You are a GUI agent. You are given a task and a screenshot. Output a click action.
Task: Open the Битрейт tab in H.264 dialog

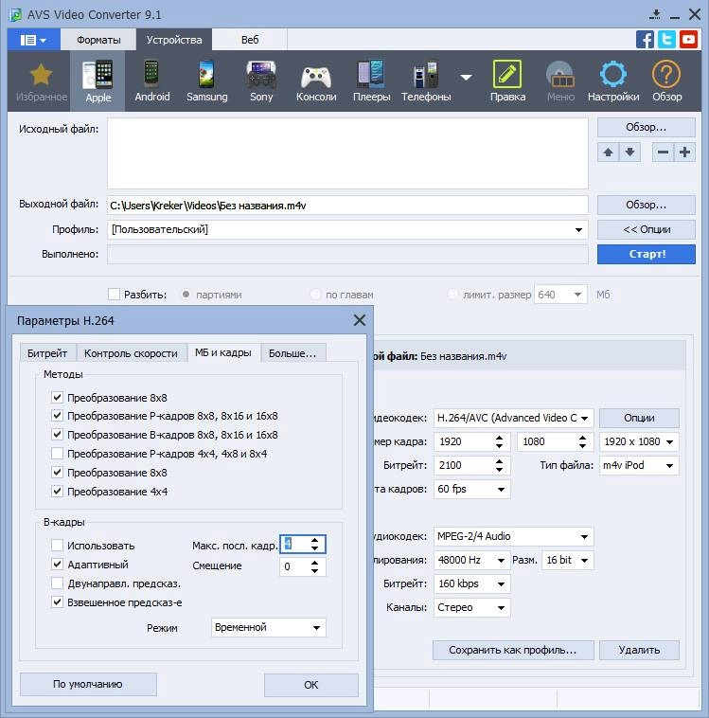pos(47,353)
